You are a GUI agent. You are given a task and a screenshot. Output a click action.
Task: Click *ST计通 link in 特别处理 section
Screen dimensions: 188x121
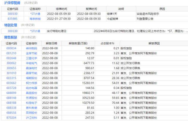[35, 31]
